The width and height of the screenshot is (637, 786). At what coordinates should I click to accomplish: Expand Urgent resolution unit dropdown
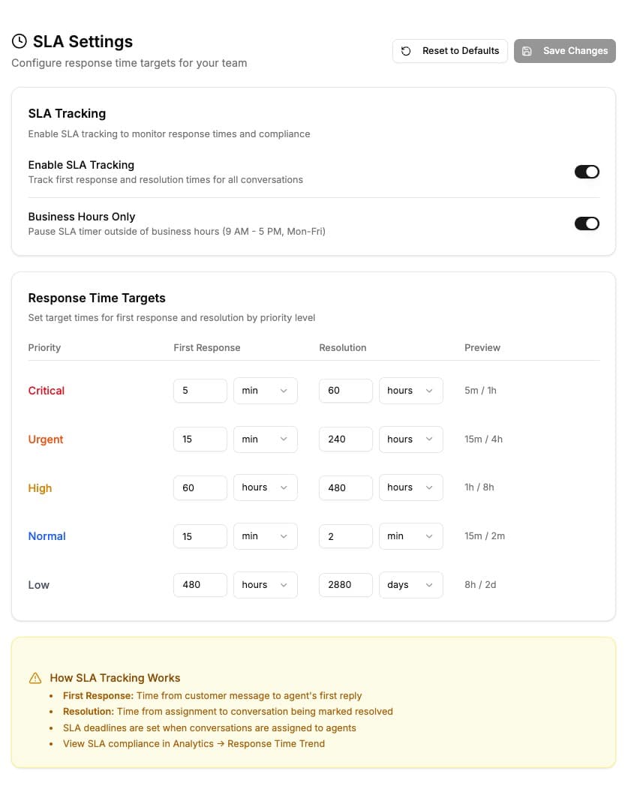[410, 439]
